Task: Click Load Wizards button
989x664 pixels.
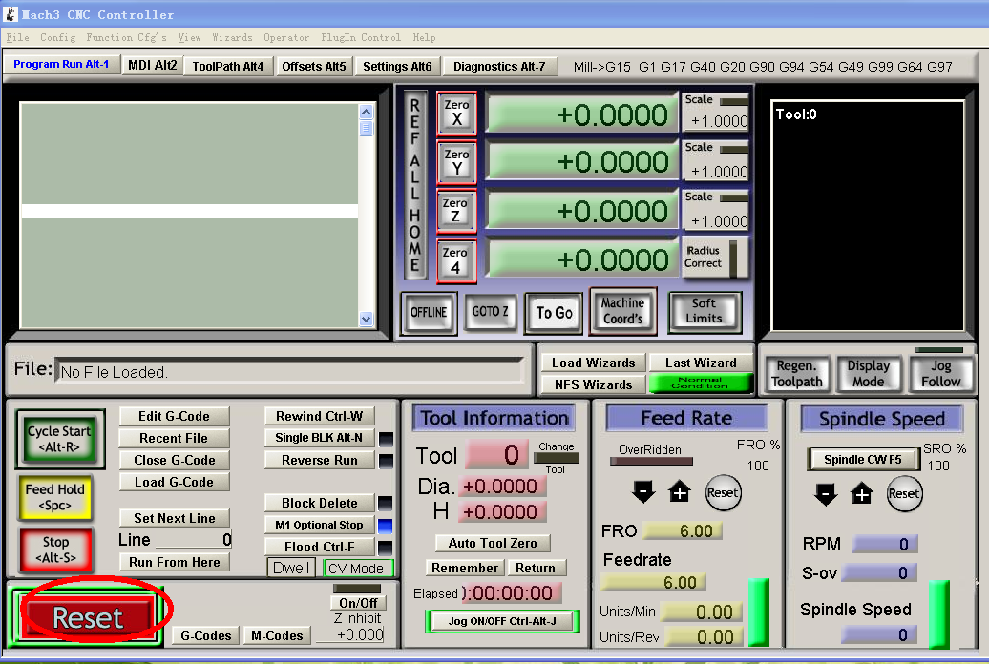Action: 594,363
